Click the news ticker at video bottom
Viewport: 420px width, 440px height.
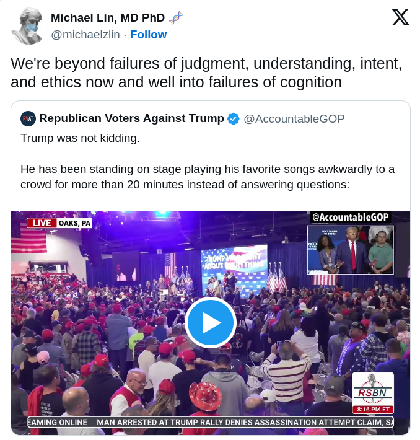(211, 422)
